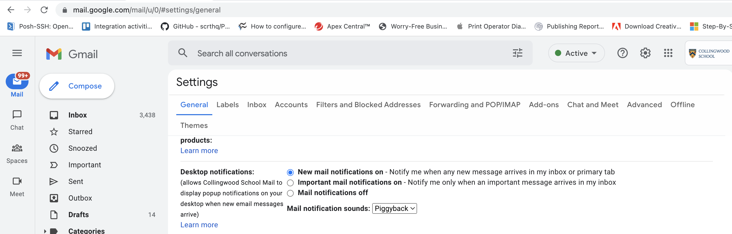
Task: Open the Offline tab
Action: click(682, 105)
